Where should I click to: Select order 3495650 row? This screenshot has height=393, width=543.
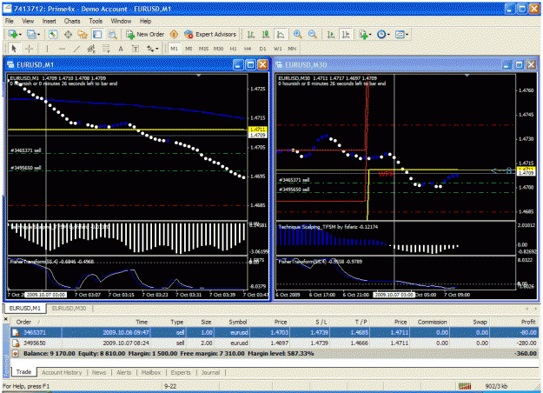click(275, 343)
